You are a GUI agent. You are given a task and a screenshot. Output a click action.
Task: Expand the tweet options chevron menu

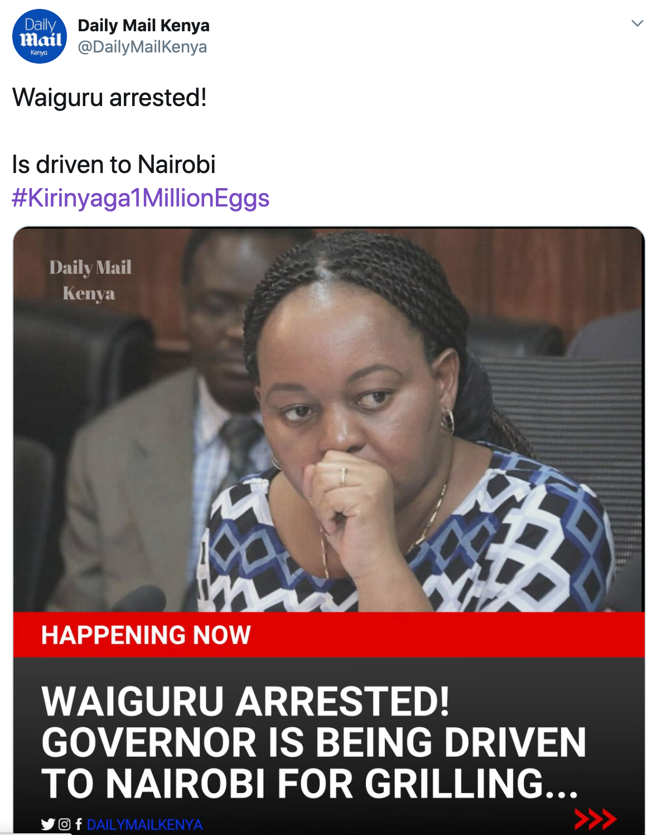(637, 23)
